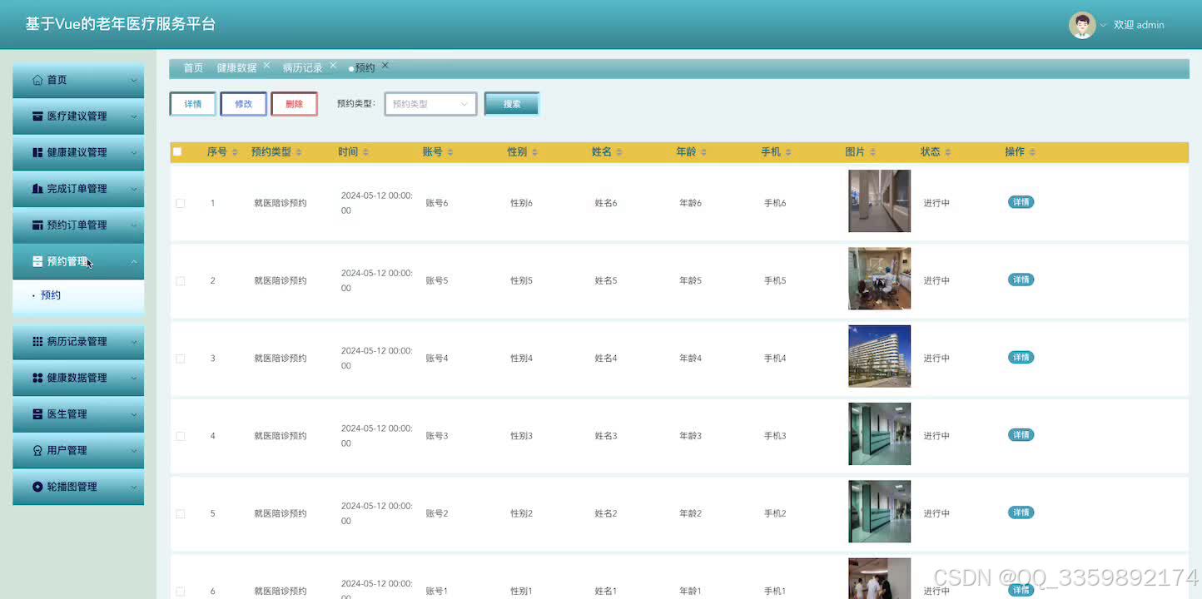Open 详情 for row 3 (姓名4)
The height and width of the screenshot is (599, 1202).
pyautogui.click(x=1021, y=358)
